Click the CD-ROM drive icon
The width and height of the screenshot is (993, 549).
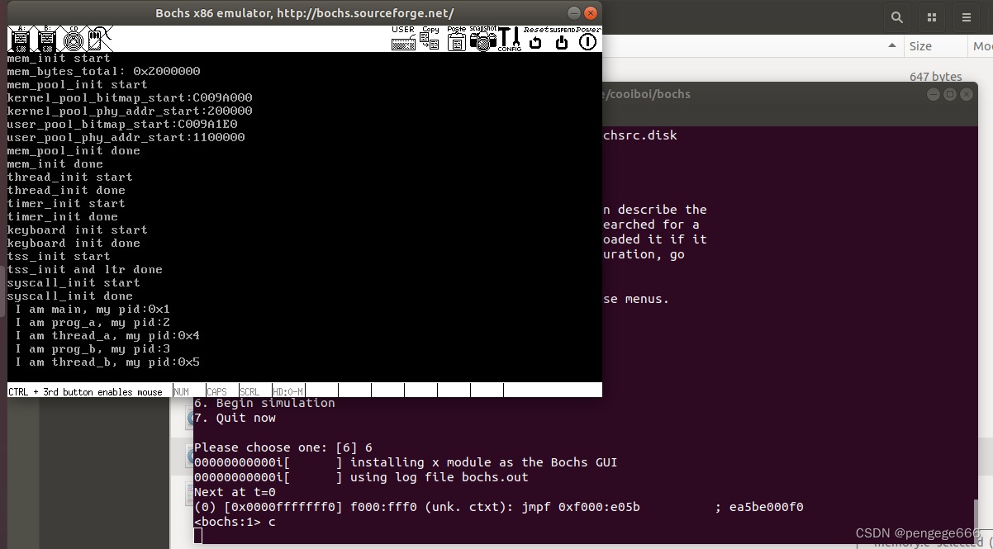[74, 38]
